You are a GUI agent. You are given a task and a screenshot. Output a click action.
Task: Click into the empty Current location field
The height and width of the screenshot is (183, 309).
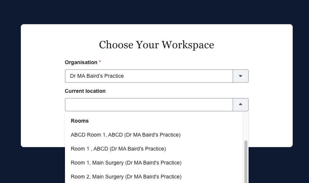click(149, 105)
